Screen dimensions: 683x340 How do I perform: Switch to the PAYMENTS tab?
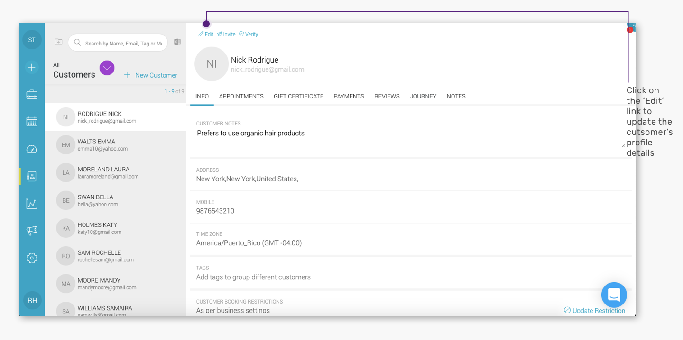pos(349,96)
